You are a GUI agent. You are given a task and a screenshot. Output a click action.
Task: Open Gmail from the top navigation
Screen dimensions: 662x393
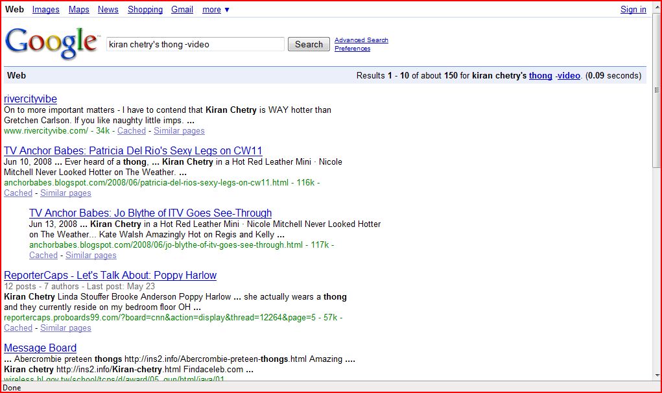point(182,9)
